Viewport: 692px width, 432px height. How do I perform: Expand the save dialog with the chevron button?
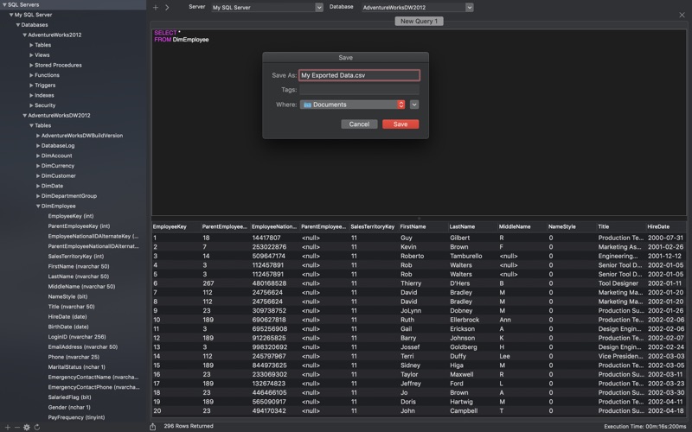[414, 105]
